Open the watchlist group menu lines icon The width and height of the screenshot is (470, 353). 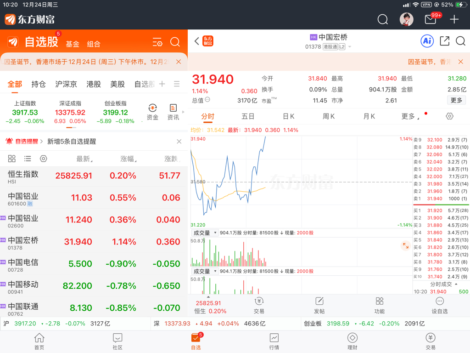pyautogui.click(x=177, y=84)
